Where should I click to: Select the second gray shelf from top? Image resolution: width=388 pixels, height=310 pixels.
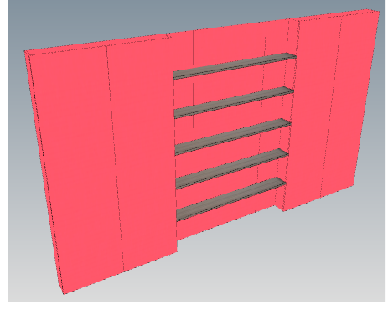point(234,102)
